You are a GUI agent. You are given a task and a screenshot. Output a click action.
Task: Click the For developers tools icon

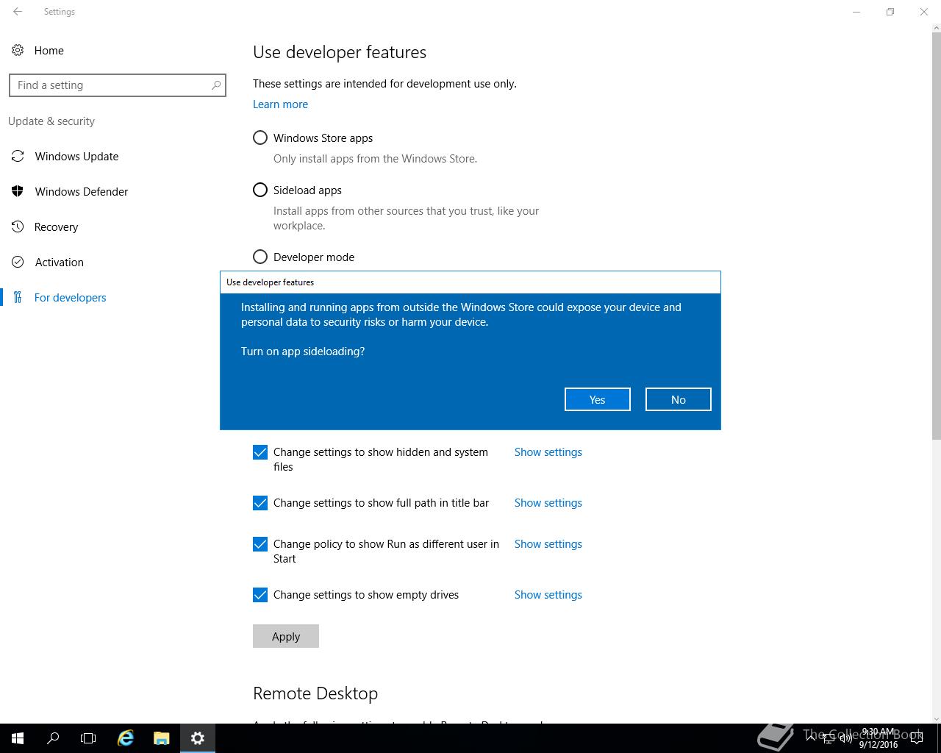18,298
